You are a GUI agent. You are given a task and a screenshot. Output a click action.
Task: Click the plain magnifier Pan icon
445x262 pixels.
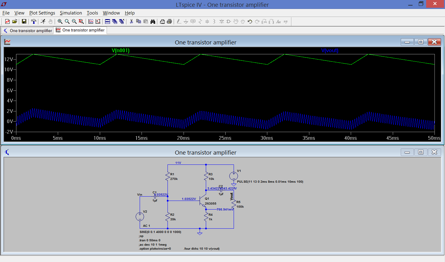(67, 21)
